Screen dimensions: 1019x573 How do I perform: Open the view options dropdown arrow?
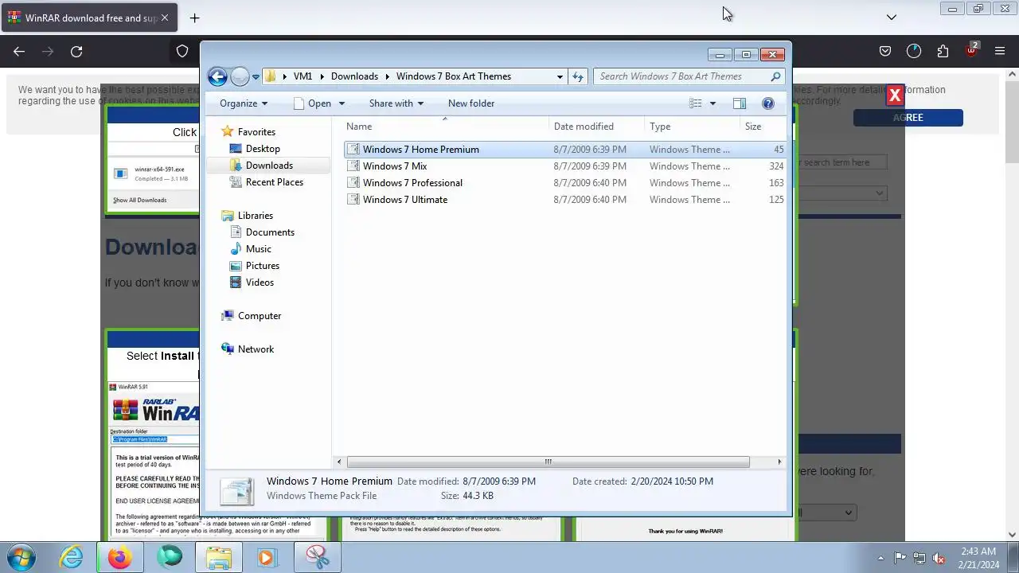[x=713, y=103]
